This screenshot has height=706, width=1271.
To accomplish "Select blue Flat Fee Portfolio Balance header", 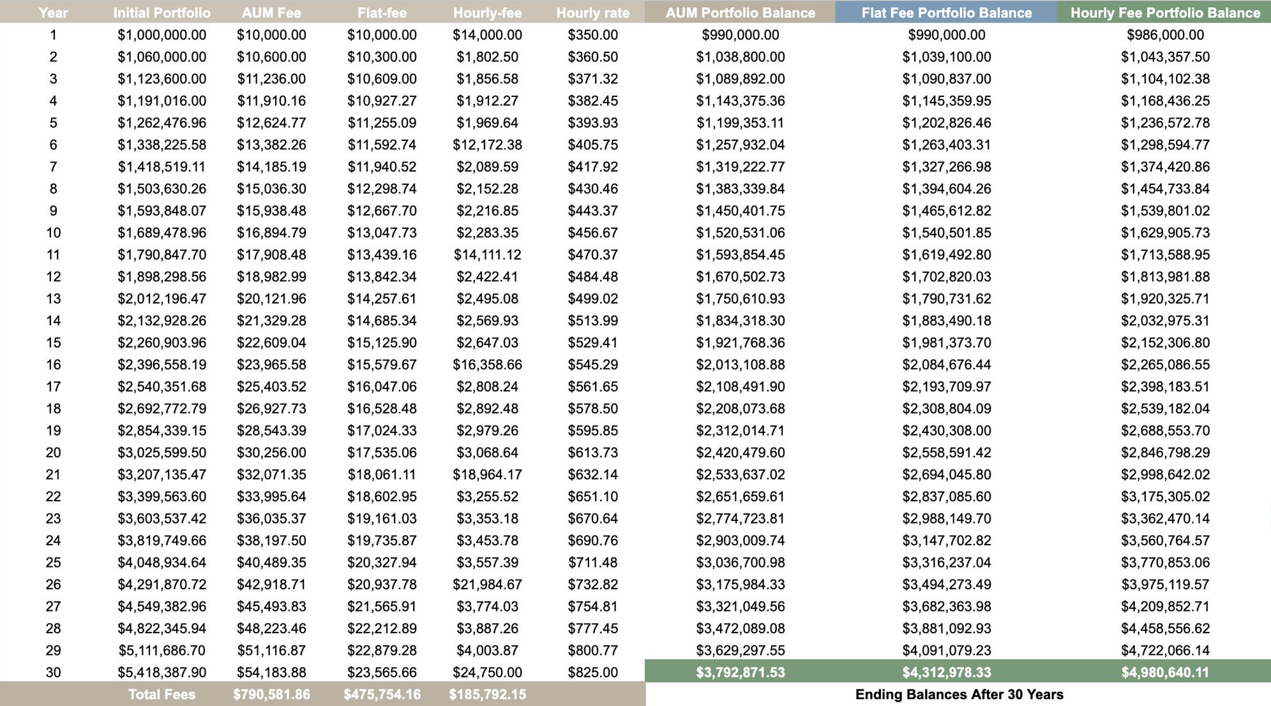I will 946,13.
